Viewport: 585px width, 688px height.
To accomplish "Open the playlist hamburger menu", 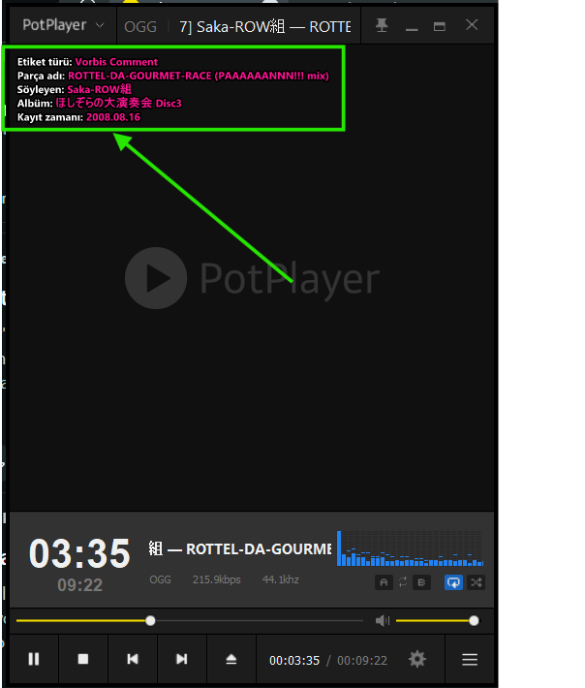I will click(470, 659).
